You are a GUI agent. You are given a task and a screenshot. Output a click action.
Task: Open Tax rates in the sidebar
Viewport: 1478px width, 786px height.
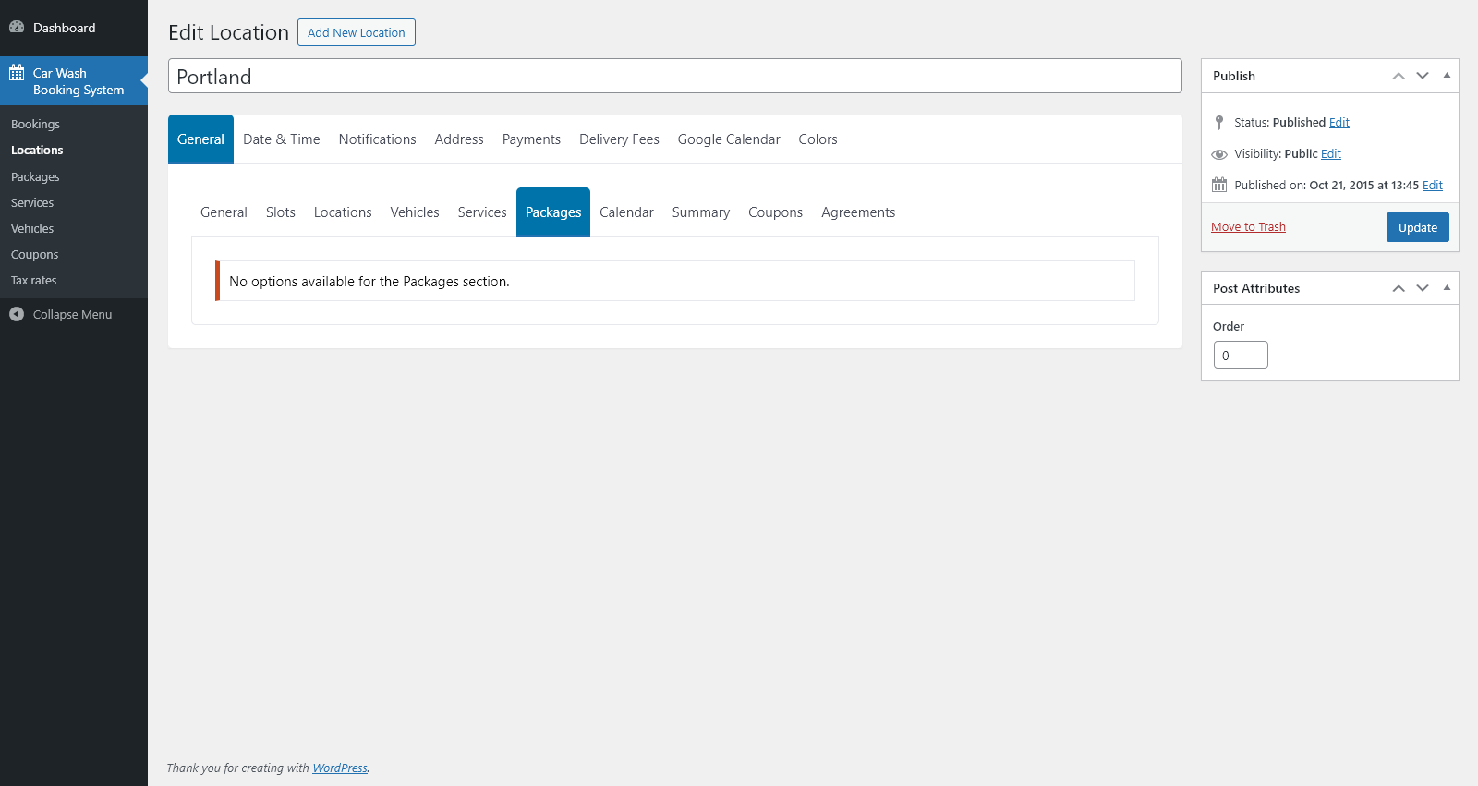(33, 281)
